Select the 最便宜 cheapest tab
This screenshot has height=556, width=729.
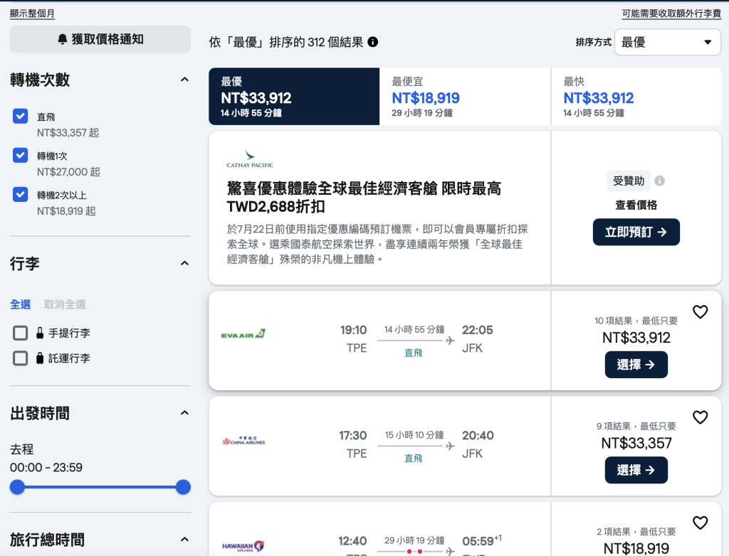[x=465, y=97]
